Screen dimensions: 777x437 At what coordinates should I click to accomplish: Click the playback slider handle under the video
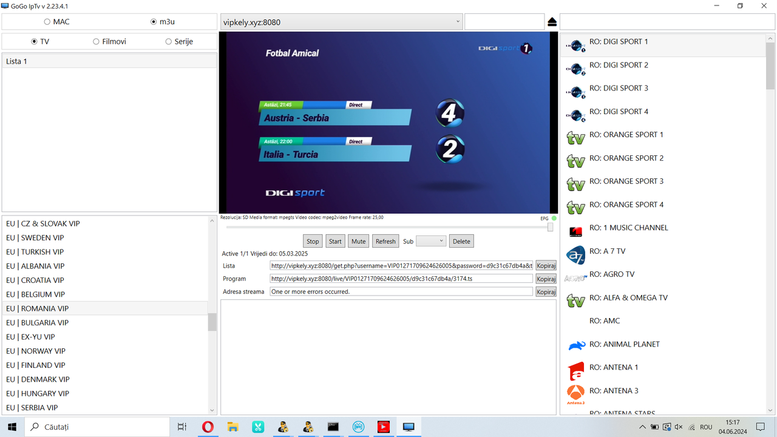tap(551, 227)
